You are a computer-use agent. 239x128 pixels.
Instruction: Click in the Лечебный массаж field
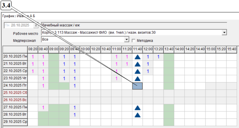point(134,25)
